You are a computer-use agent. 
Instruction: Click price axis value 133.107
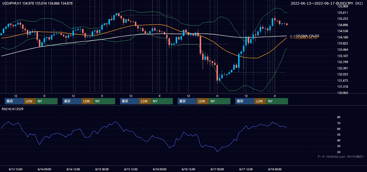343,56
